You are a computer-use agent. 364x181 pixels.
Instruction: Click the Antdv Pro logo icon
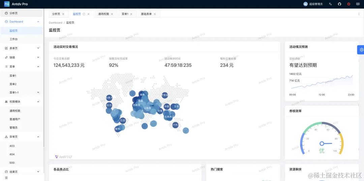point(7,4)
